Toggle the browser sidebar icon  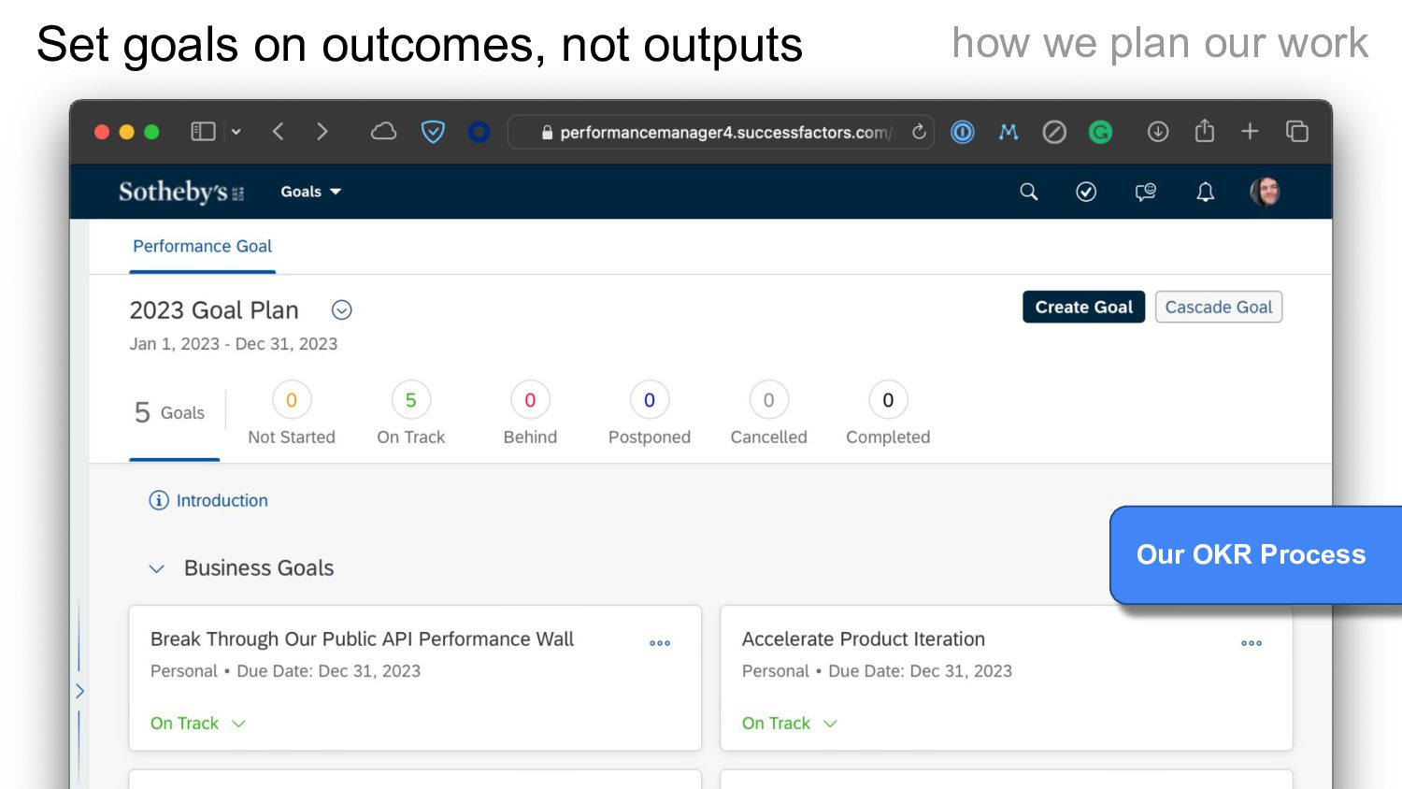click(203, 132)
